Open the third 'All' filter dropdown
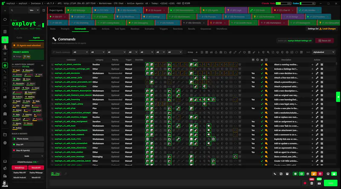 click(116, 52)
